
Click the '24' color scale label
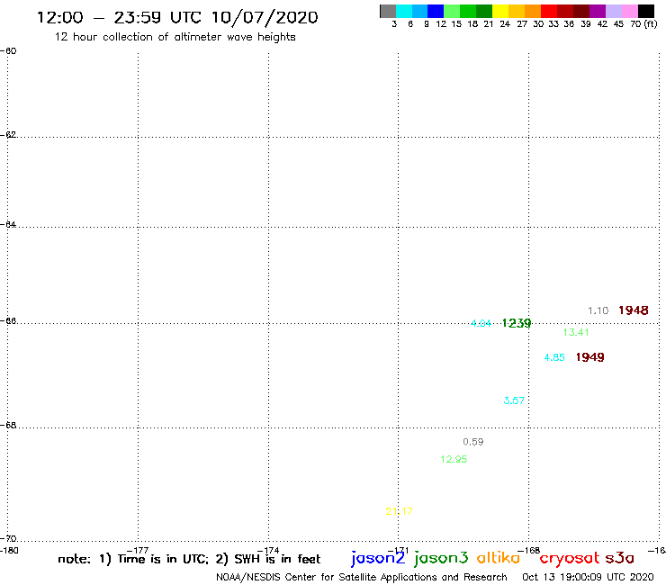coord(505,24)
